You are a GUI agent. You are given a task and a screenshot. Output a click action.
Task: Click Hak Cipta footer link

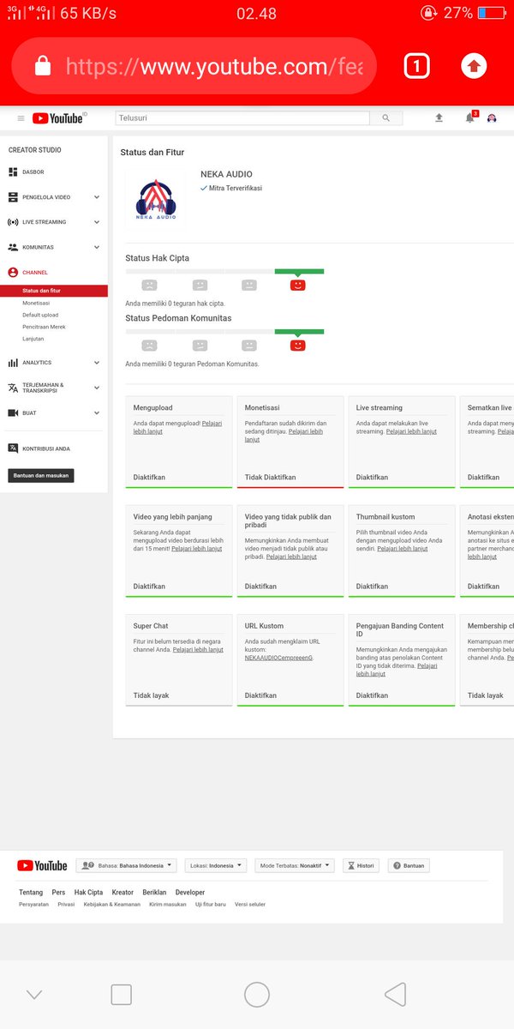88,893
